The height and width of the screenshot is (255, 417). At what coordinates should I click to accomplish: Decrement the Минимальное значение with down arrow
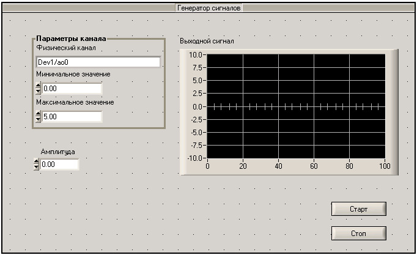[38, 91]
